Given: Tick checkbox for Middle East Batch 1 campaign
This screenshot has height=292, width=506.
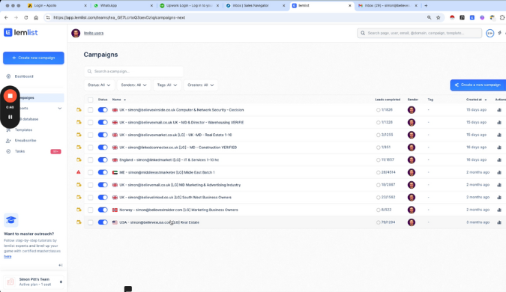Looking at the screenshot, I should (91, 172).
